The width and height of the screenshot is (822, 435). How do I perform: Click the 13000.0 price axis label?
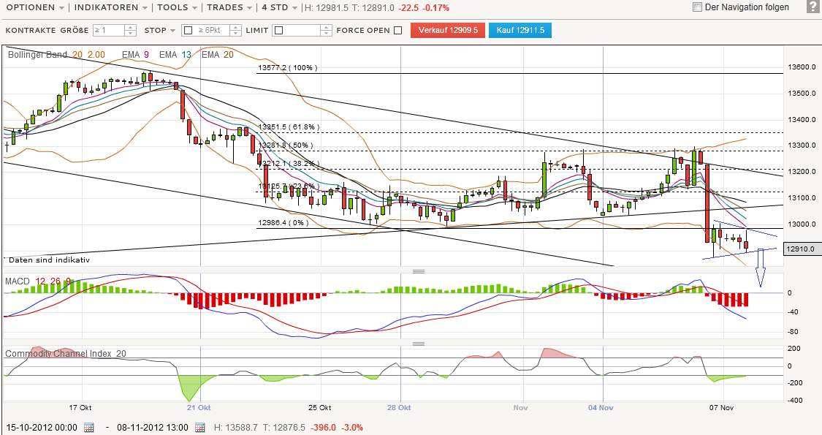(x=802, y=224)
